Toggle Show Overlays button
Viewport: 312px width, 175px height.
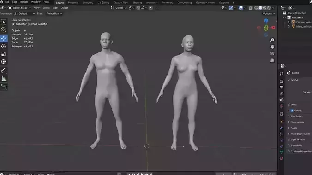point(241,8)
